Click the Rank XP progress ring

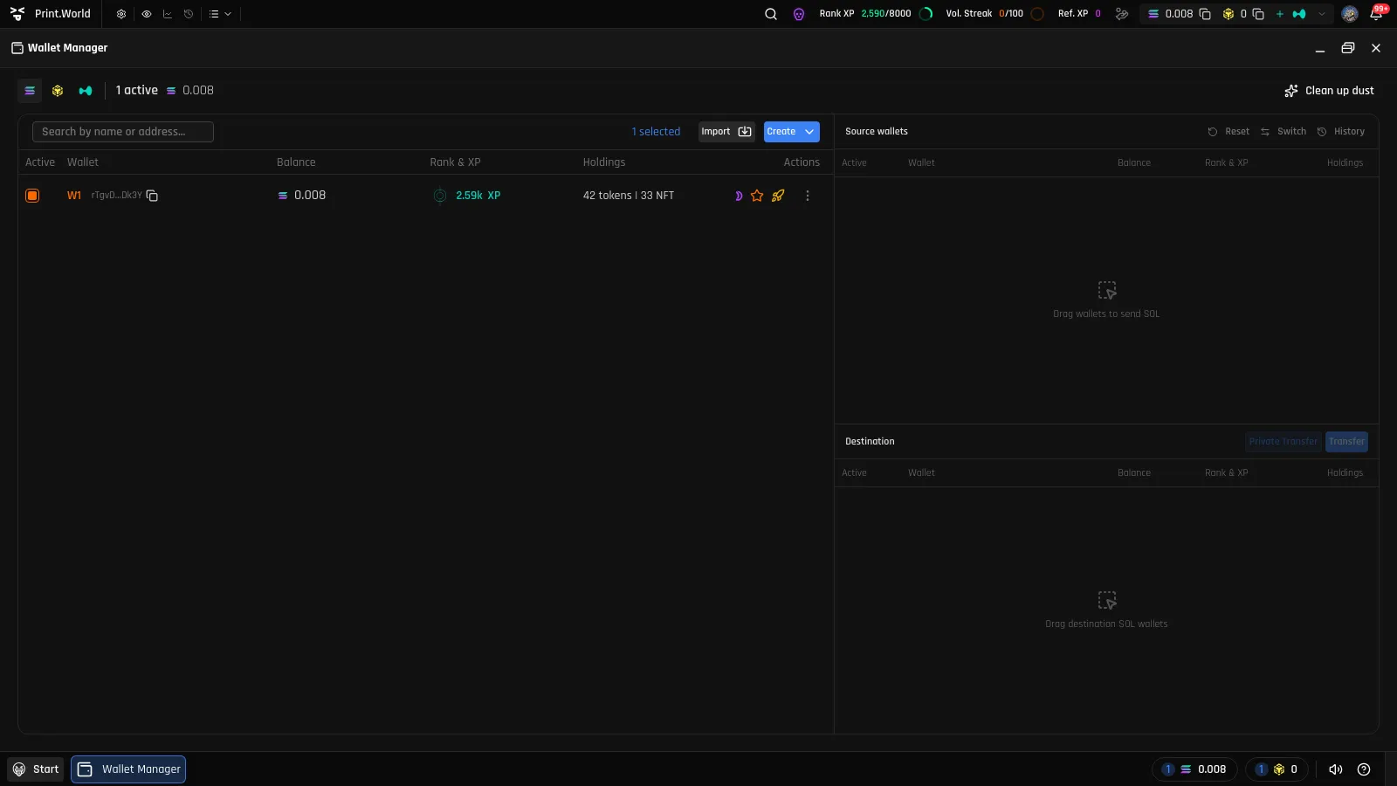click(926, 14)
